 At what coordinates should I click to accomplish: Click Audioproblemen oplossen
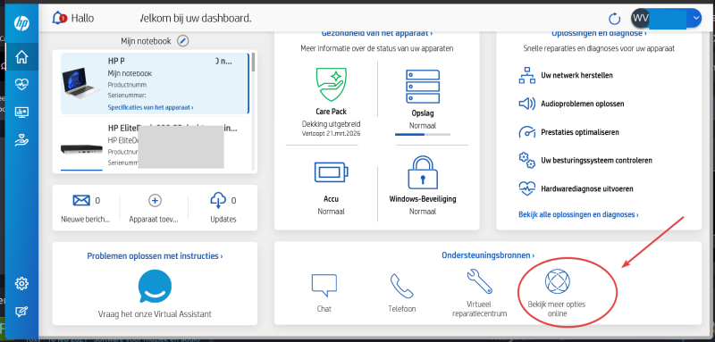coord(583,104)
